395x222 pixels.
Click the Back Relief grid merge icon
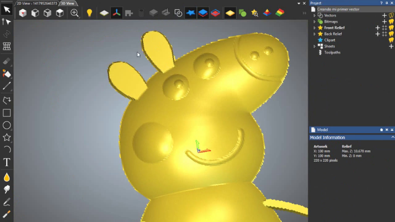click(x=385, y=34)
